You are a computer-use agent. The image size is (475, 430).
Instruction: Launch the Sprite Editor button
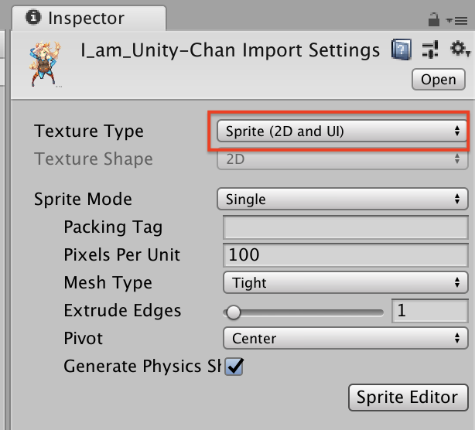[x=408, y=398]
